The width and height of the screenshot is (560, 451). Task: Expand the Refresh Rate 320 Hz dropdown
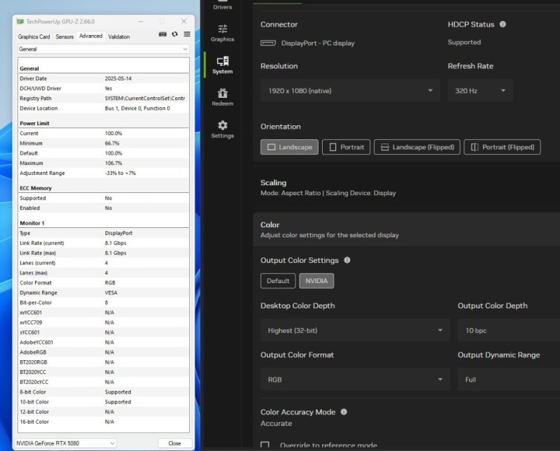tap(480, 91)
